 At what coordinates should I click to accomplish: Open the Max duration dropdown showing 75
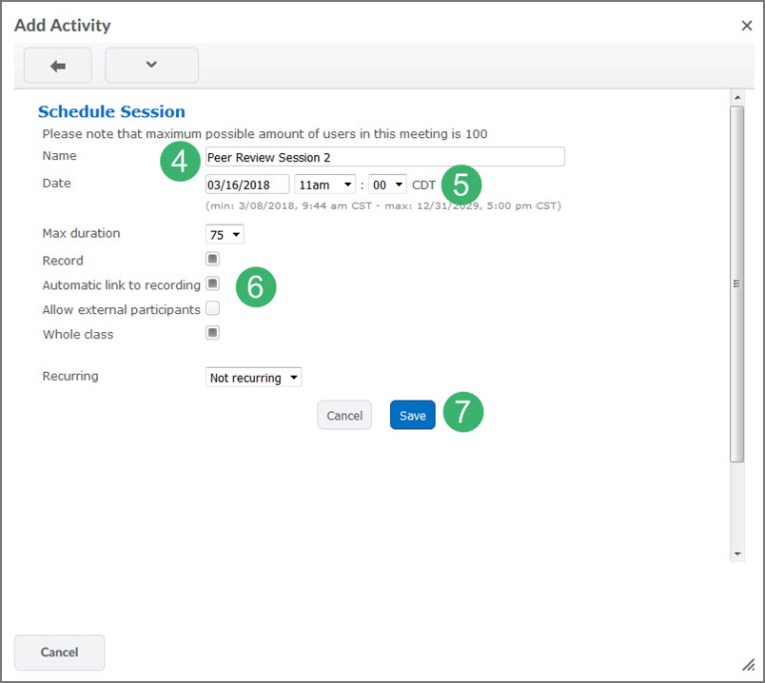225,235
